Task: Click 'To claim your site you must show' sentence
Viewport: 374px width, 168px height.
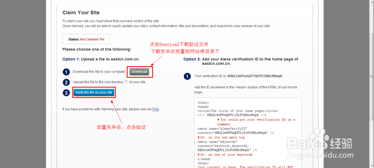Action: tap(111, 21)
